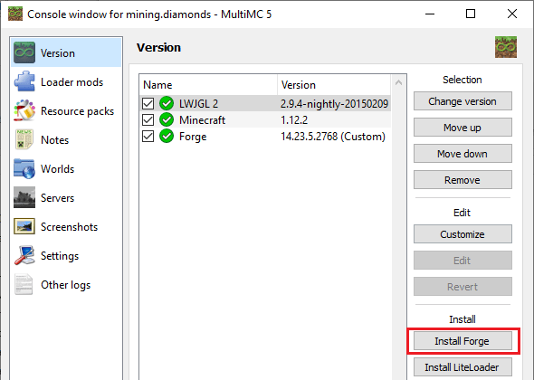This screenshot has width=534, height=380.
Task: Click the instance grass-block icon top right
Action: point(506,47)
